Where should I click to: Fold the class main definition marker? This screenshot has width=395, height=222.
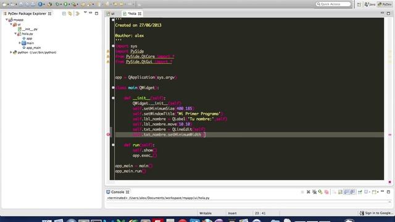(x=113, y=88)
